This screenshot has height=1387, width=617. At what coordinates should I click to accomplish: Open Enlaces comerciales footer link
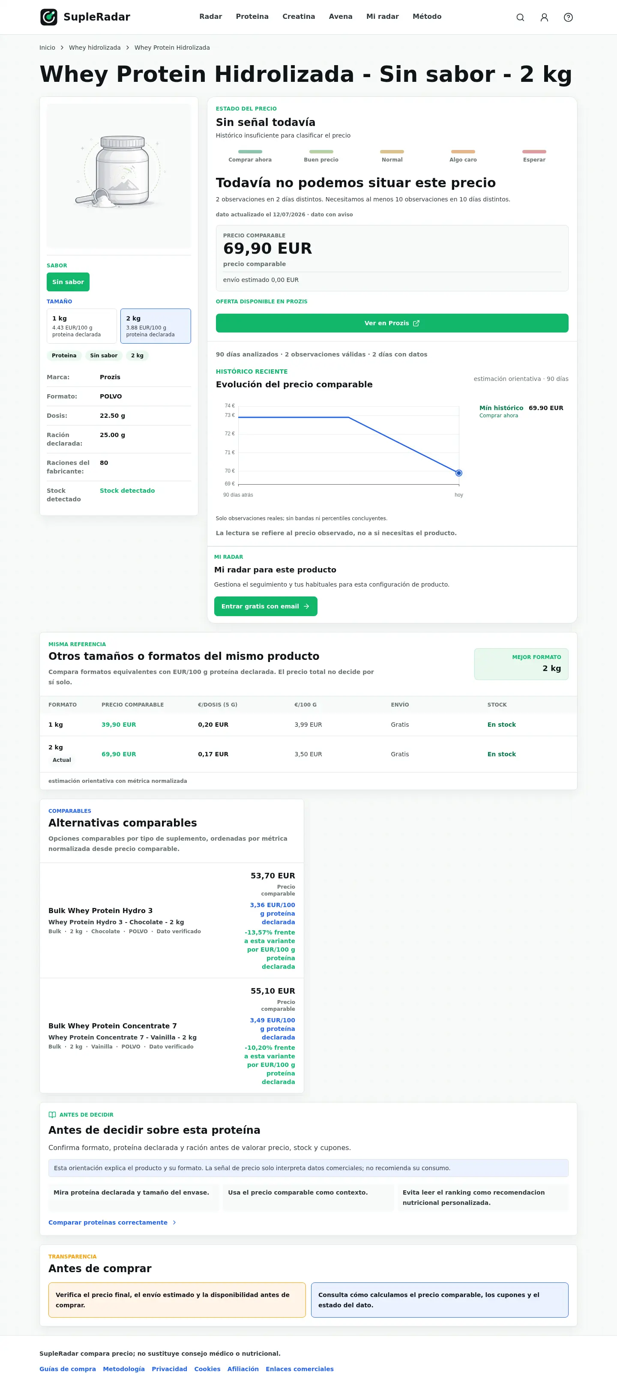click(x=300, y=1369)
